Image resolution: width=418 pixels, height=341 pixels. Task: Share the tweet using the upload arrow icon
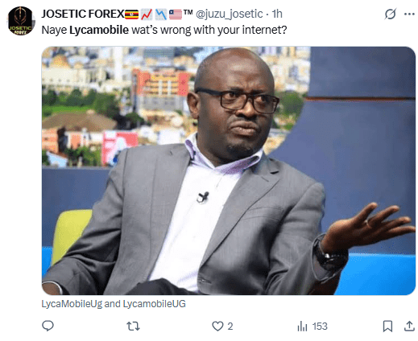point(409,326)
